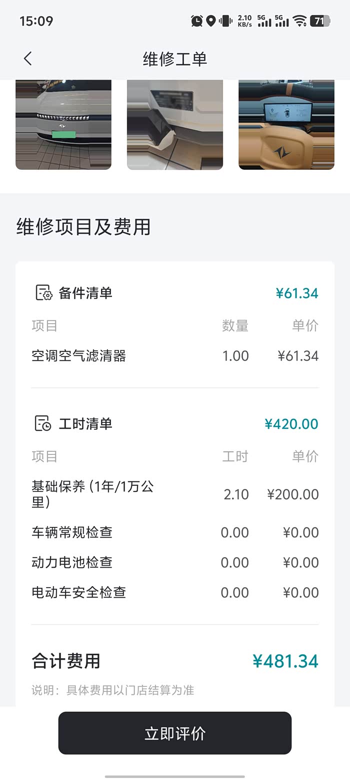Tap the location pin status icon
Image resolution: width=350 pixels, height=779 pixels.
coord(211,21)
